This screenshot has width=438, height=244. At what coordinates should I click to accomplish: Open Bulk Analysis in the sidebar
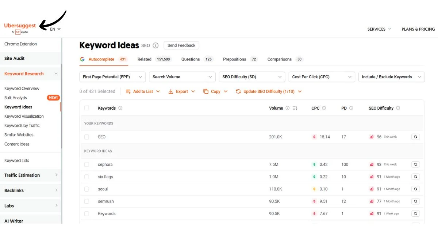(16, 98)
